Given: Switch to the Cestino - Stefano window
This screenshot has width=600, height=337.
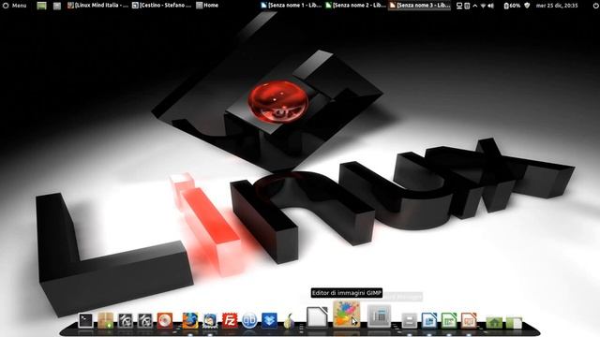Looking at the screenshot, I should 162,6.
